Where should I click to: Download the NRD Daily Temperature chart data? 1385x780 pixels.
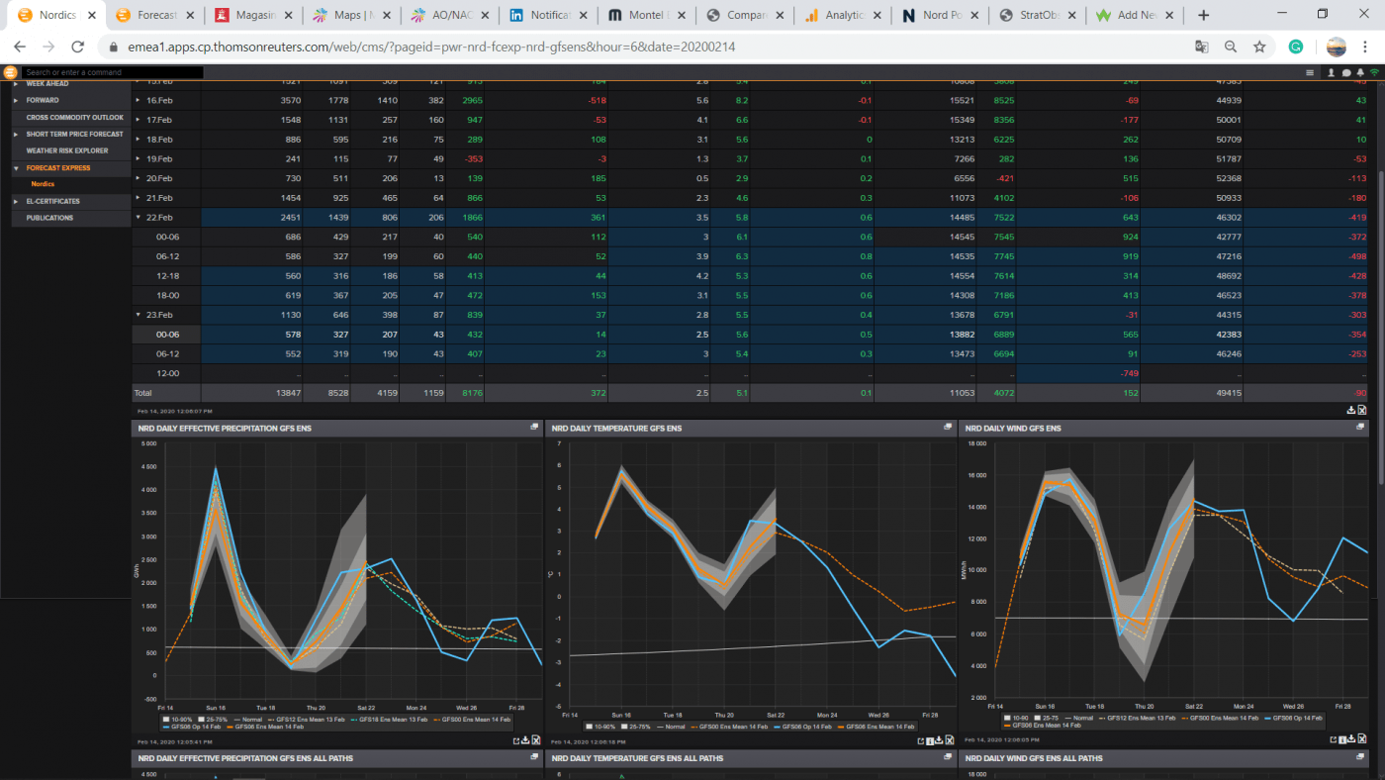click(940, 741)
